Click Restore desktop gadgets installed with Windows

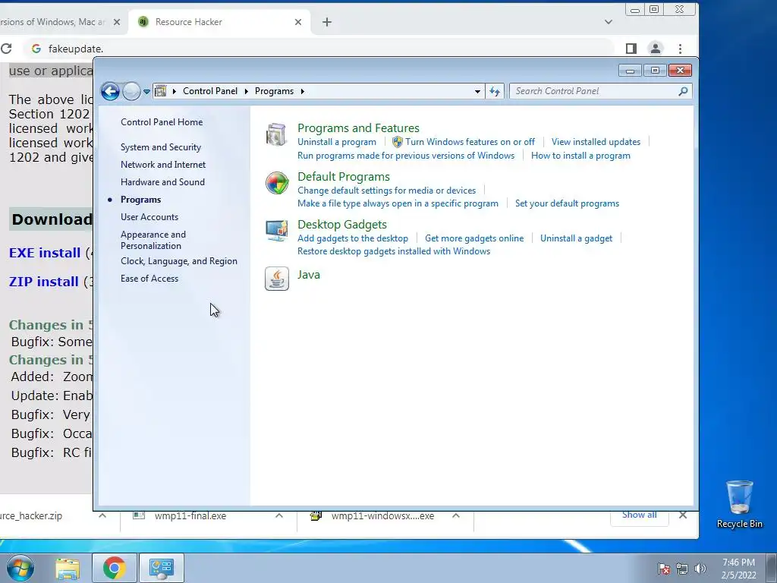point(394,251)
